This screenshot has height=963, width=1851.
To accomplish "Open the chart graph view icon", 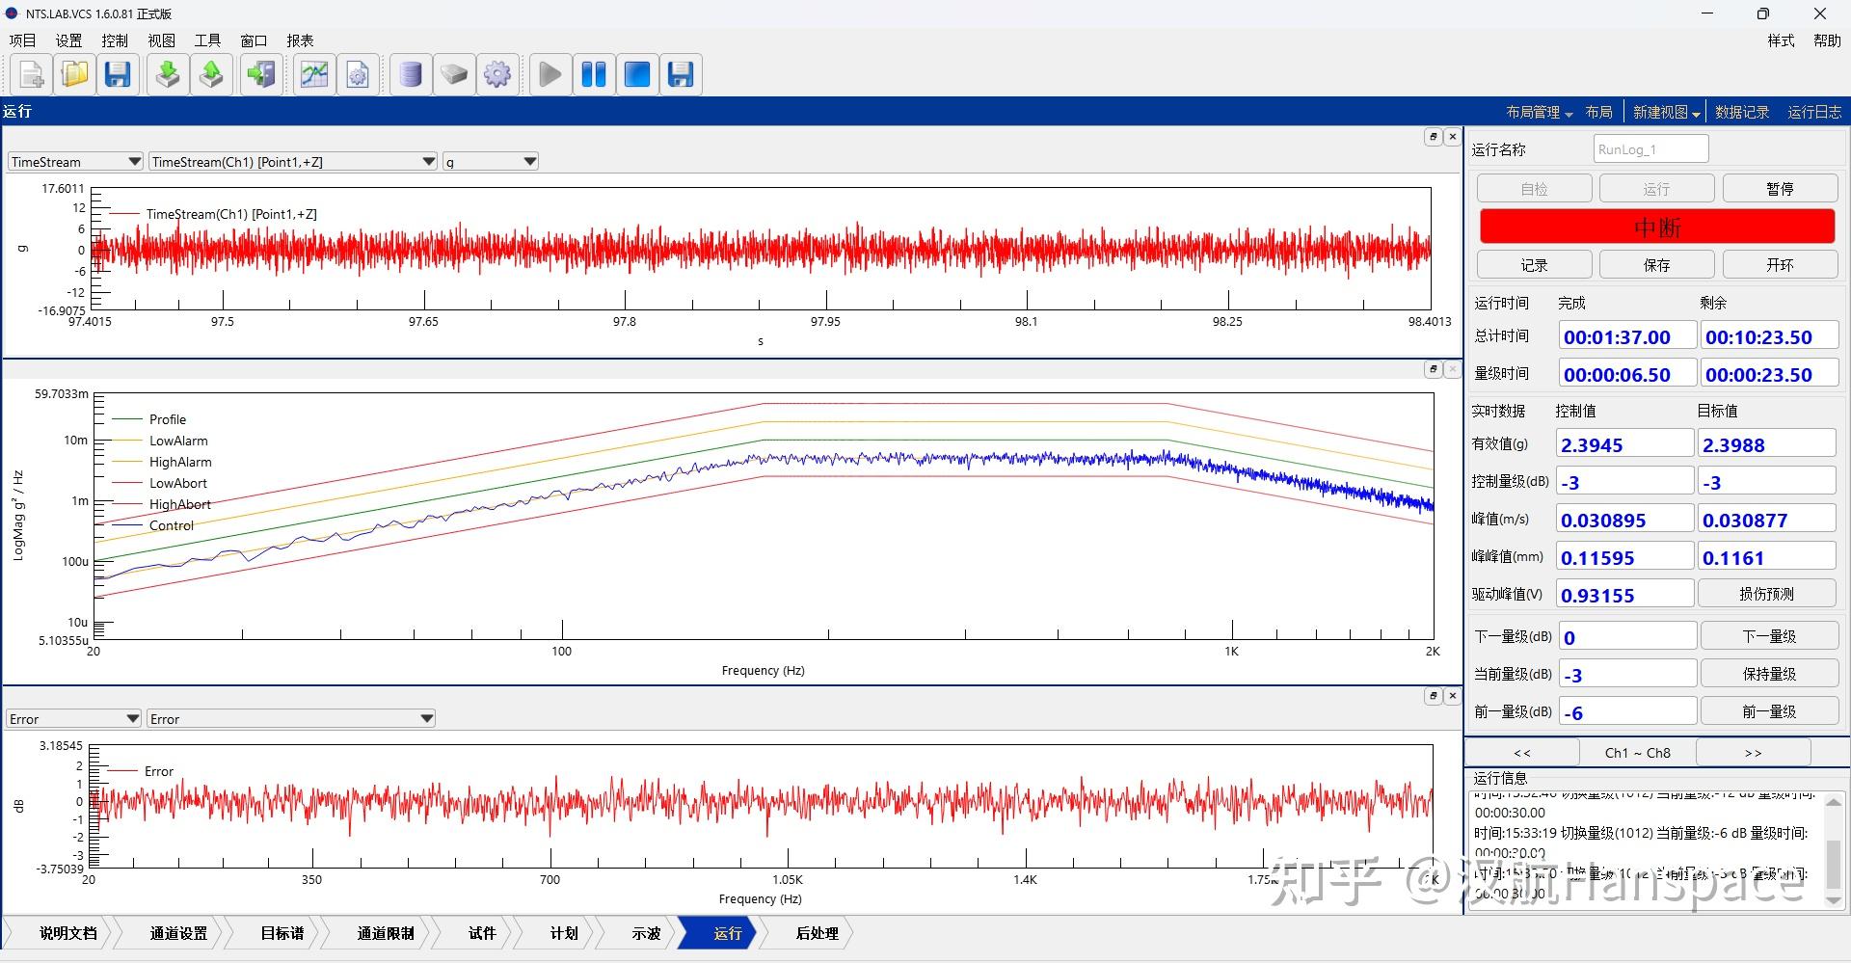I will [314, 74].
